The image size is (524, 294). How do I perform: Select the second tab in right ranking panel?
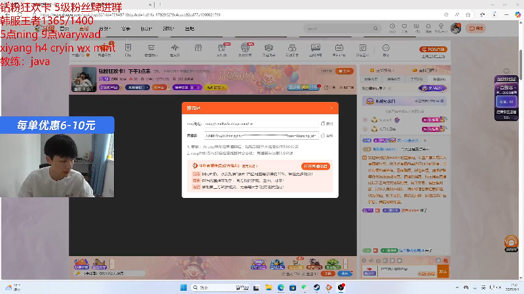point(394,79)
